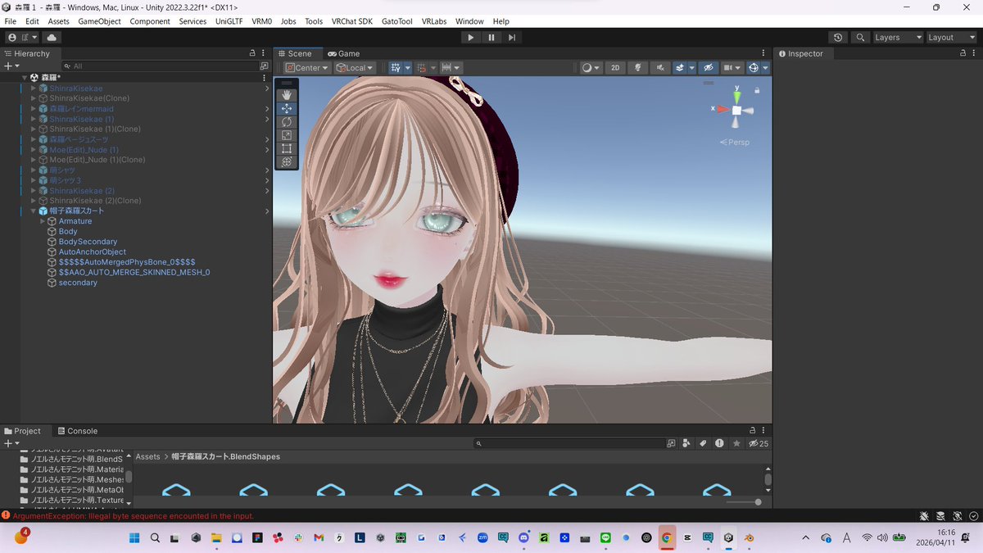983x553 pixels.
Task: Select the Scale tool in Scene
Action: (x=287, y=135)
